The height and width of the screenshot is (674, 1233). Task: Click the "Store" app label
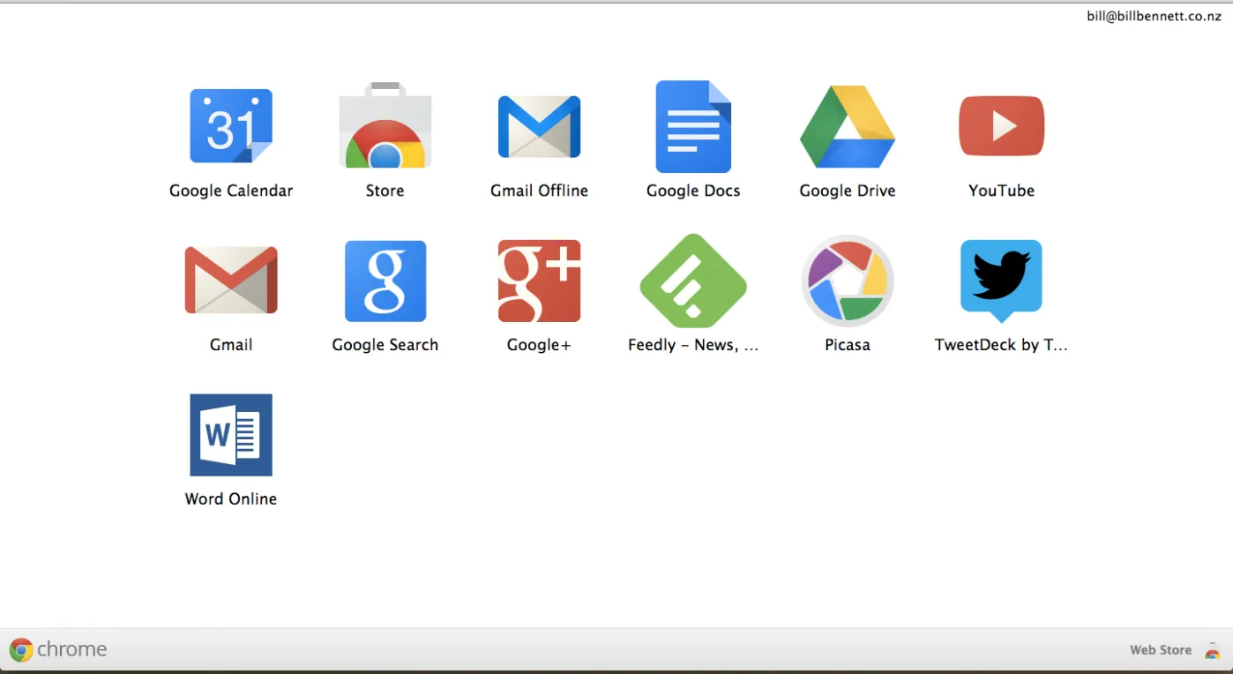coord(385,191)
